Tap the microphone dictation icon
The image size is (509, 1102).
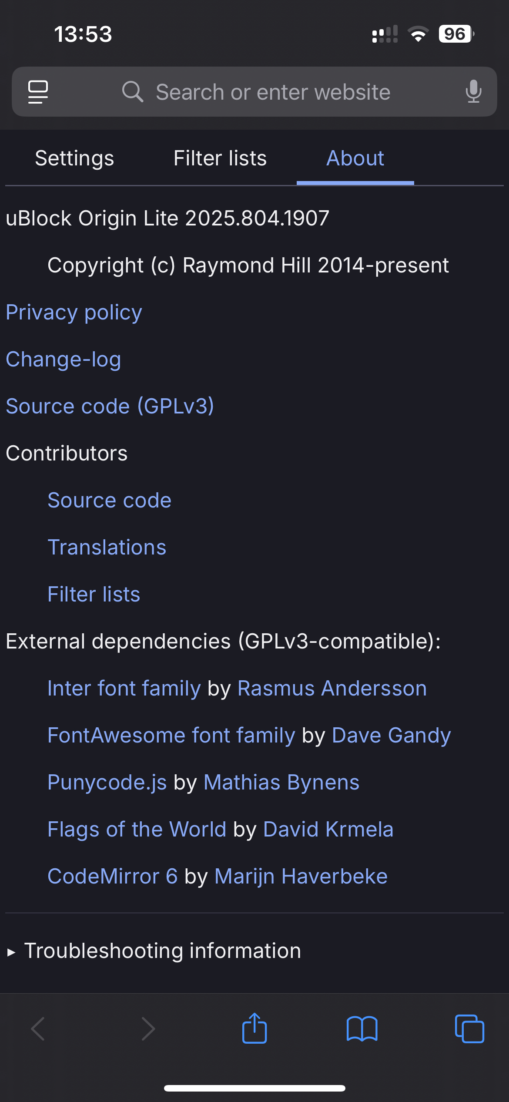tap(473, 92)
